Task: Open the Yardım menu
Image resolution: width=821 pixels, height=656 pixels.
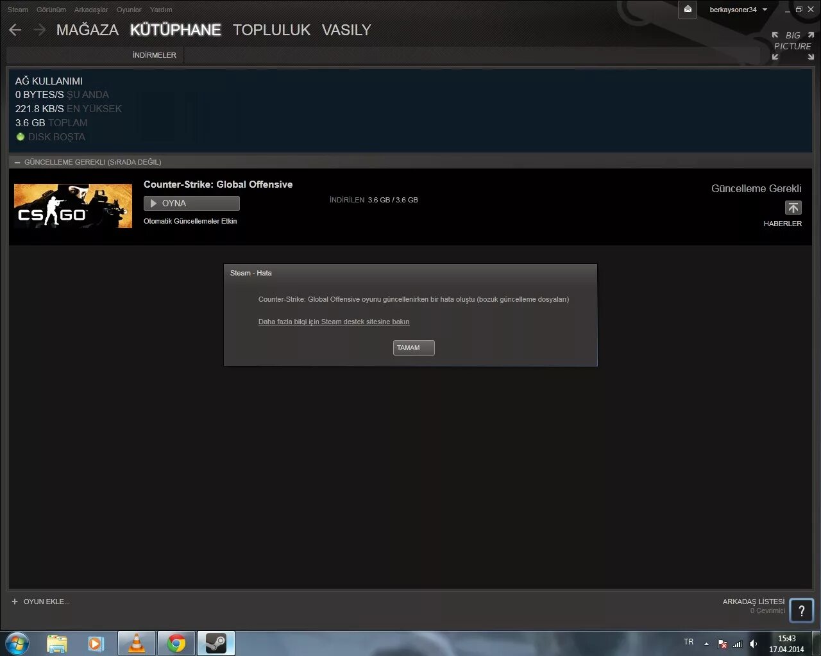Action: pos(161,10)
